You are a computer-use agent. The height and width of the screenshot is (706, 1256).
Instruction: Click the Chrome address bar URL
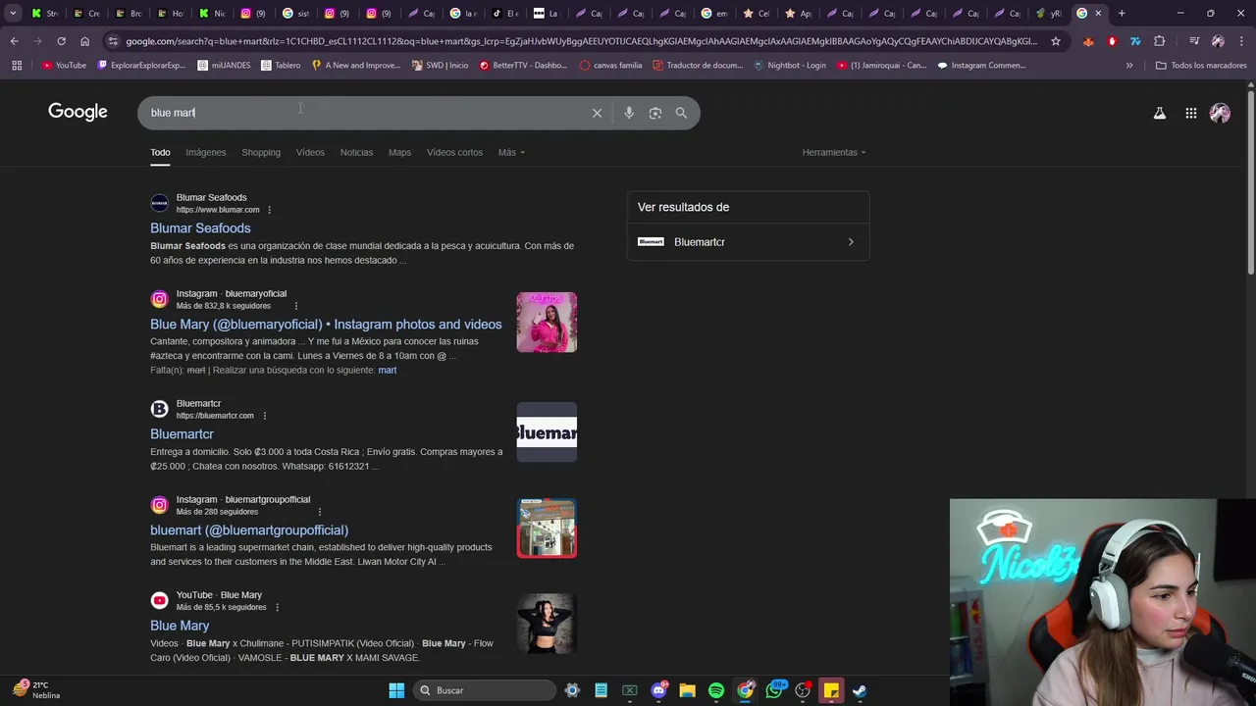(579, 41)
